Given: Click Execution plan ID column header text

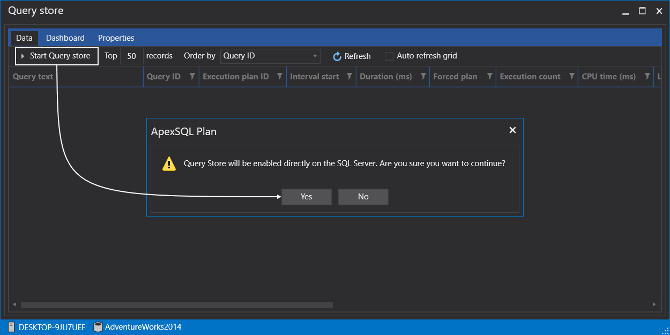Looking at the screenshot, I should click(x=236, y=77).
